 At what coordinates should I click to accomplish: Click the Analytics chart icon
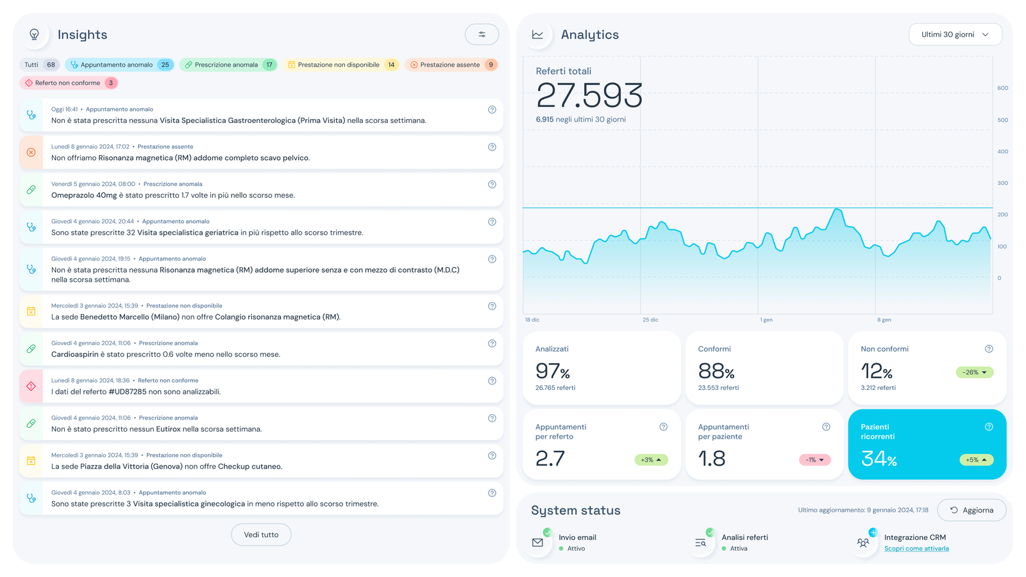(537, 35)
